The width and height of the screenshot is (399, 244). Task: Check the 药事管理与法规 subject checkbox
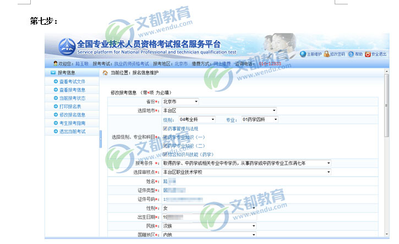pyautogui.click(x=165, y=129)
